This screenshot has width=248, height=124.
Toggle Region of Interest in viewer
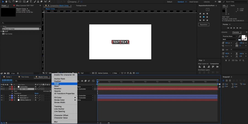(93, 73)
